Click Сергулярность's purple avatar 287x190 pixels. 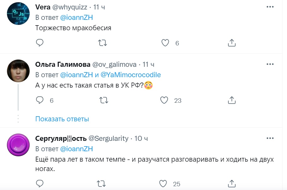tap(18, 145)
